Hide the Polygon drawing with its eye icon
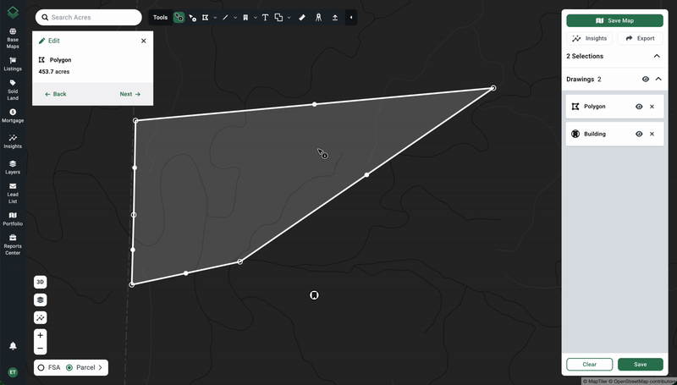677x385 pixels. point(639,107)
